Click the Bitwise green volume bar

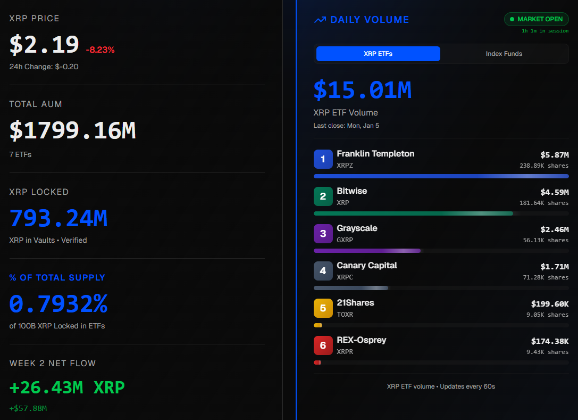(x=413, y=213)
